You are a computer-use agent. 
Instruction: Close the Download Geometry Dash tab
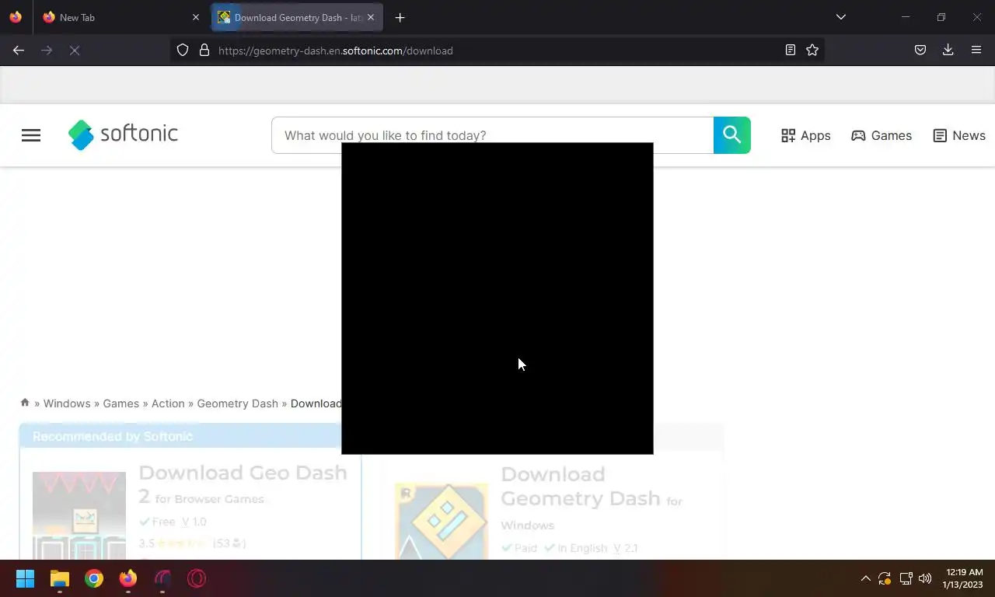[371, 17]
